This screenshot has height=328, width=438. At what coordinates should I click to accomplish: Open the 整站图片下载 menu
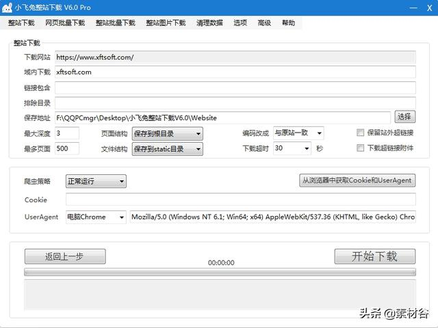166,23
